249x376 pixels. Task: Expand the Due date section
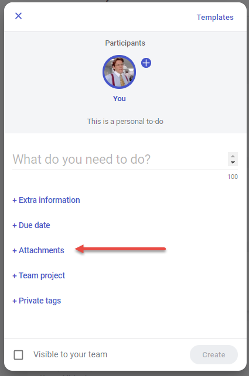31,225
